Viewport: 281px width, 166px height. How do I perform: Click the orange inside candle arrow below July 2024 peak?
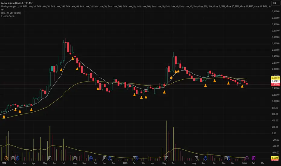61,70
